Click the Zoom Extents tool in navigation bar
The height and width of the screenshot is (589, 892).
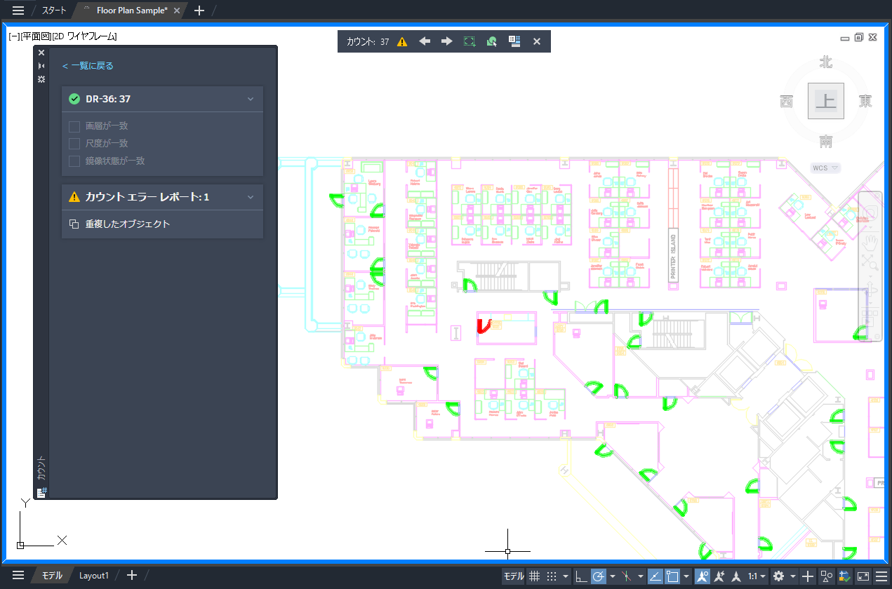click(870, 263)
